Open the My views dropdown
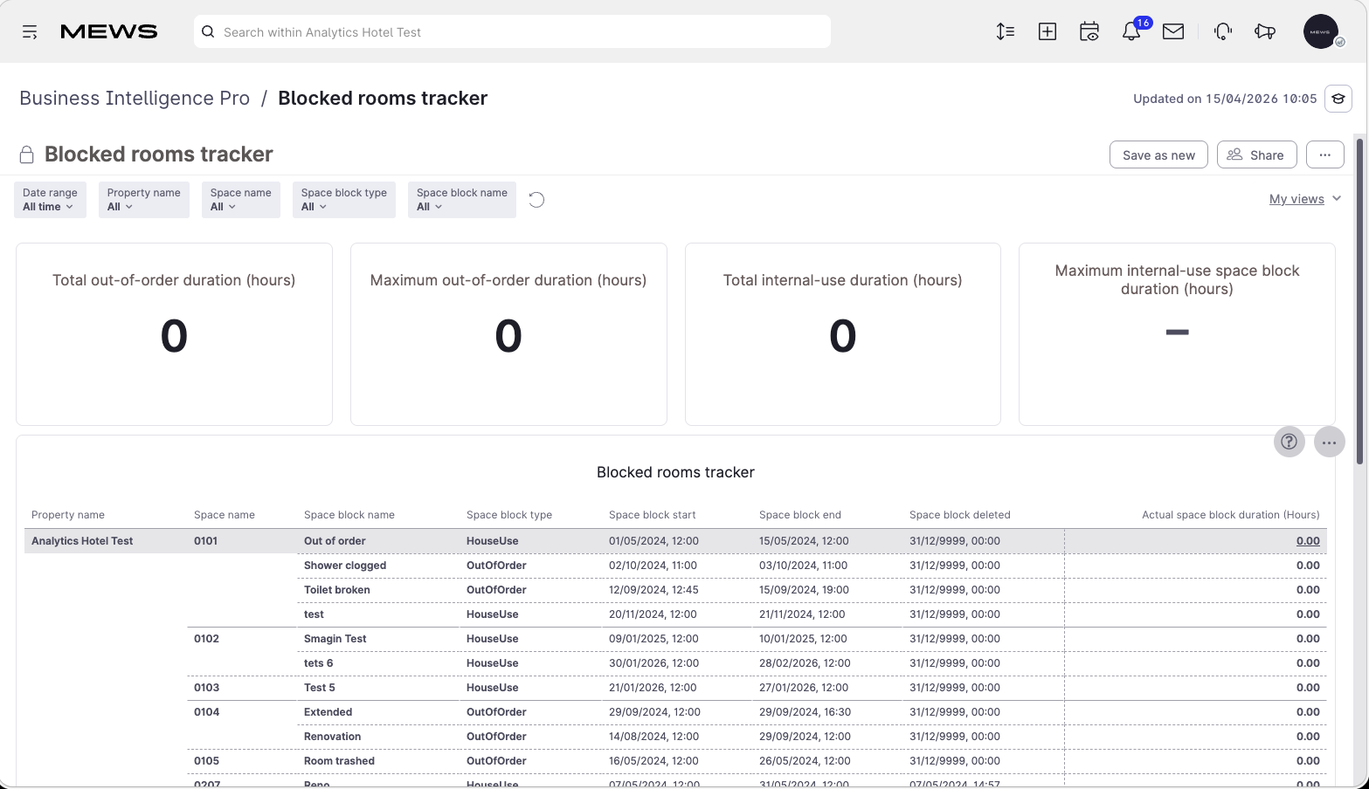 click(1304, 199)
